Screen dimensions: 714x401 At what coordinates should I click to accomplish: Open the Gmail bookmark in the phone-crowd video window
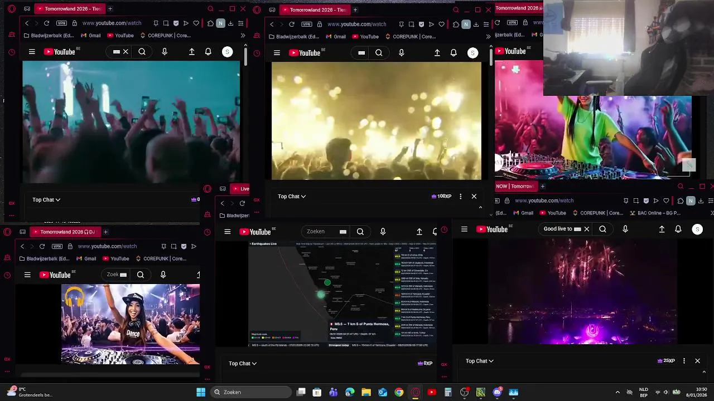90,36
